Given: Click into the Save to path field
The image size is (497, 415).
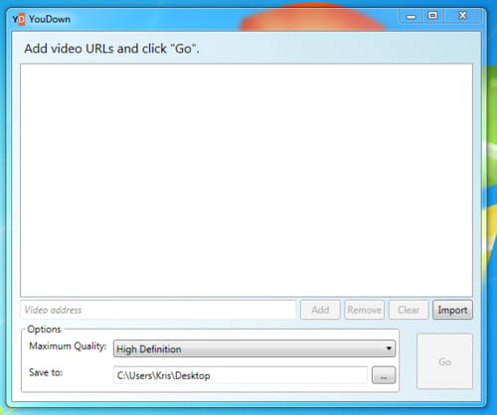Looking at the screenshot, I should [x=241, y=375].
